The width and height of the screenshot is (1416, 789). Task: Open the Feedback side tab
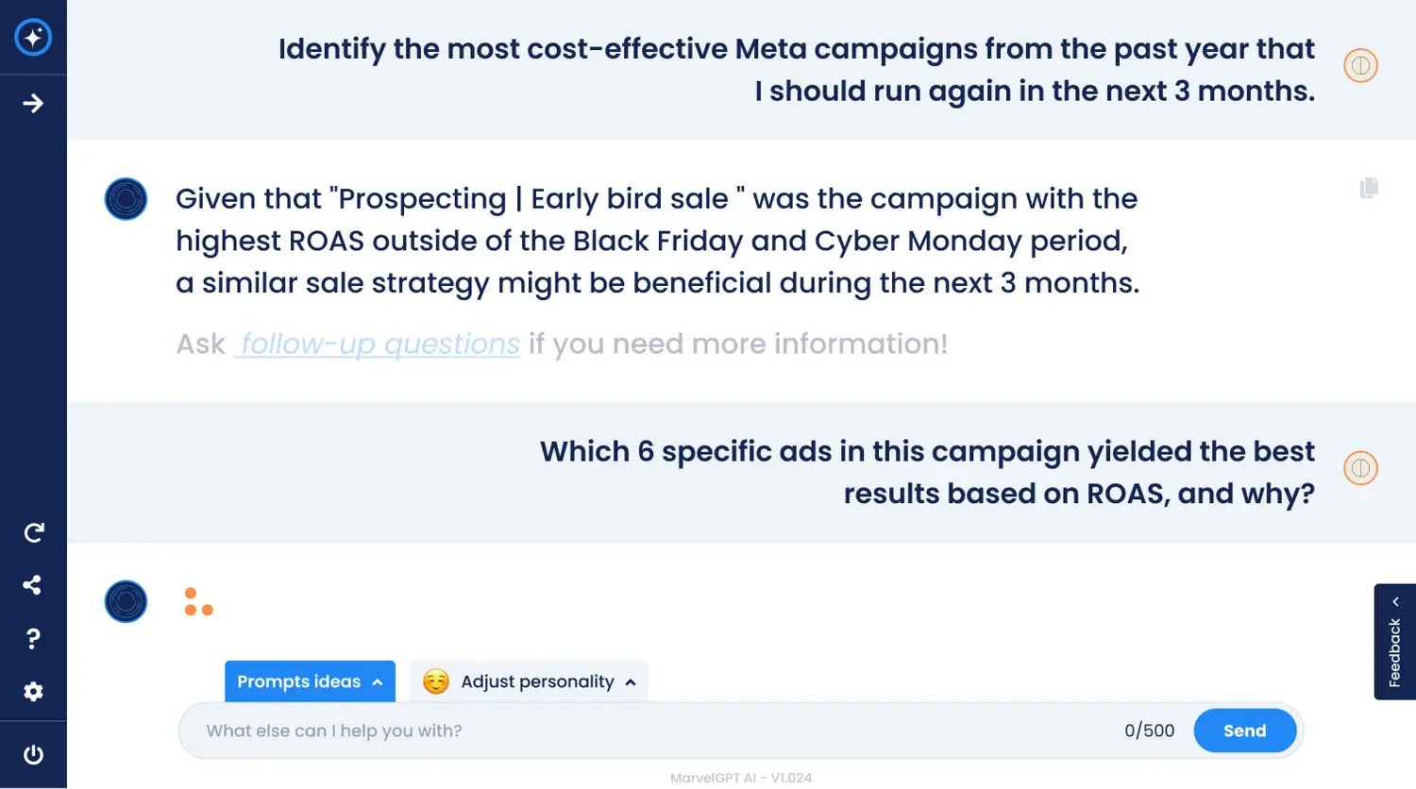(1394, 642)
